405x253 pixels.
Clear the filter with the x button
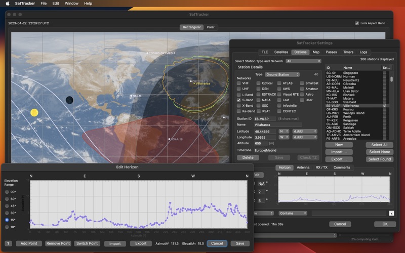[x=391, y=213]
